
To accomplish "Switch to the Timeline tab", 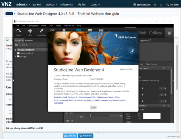I will point(29,40).
